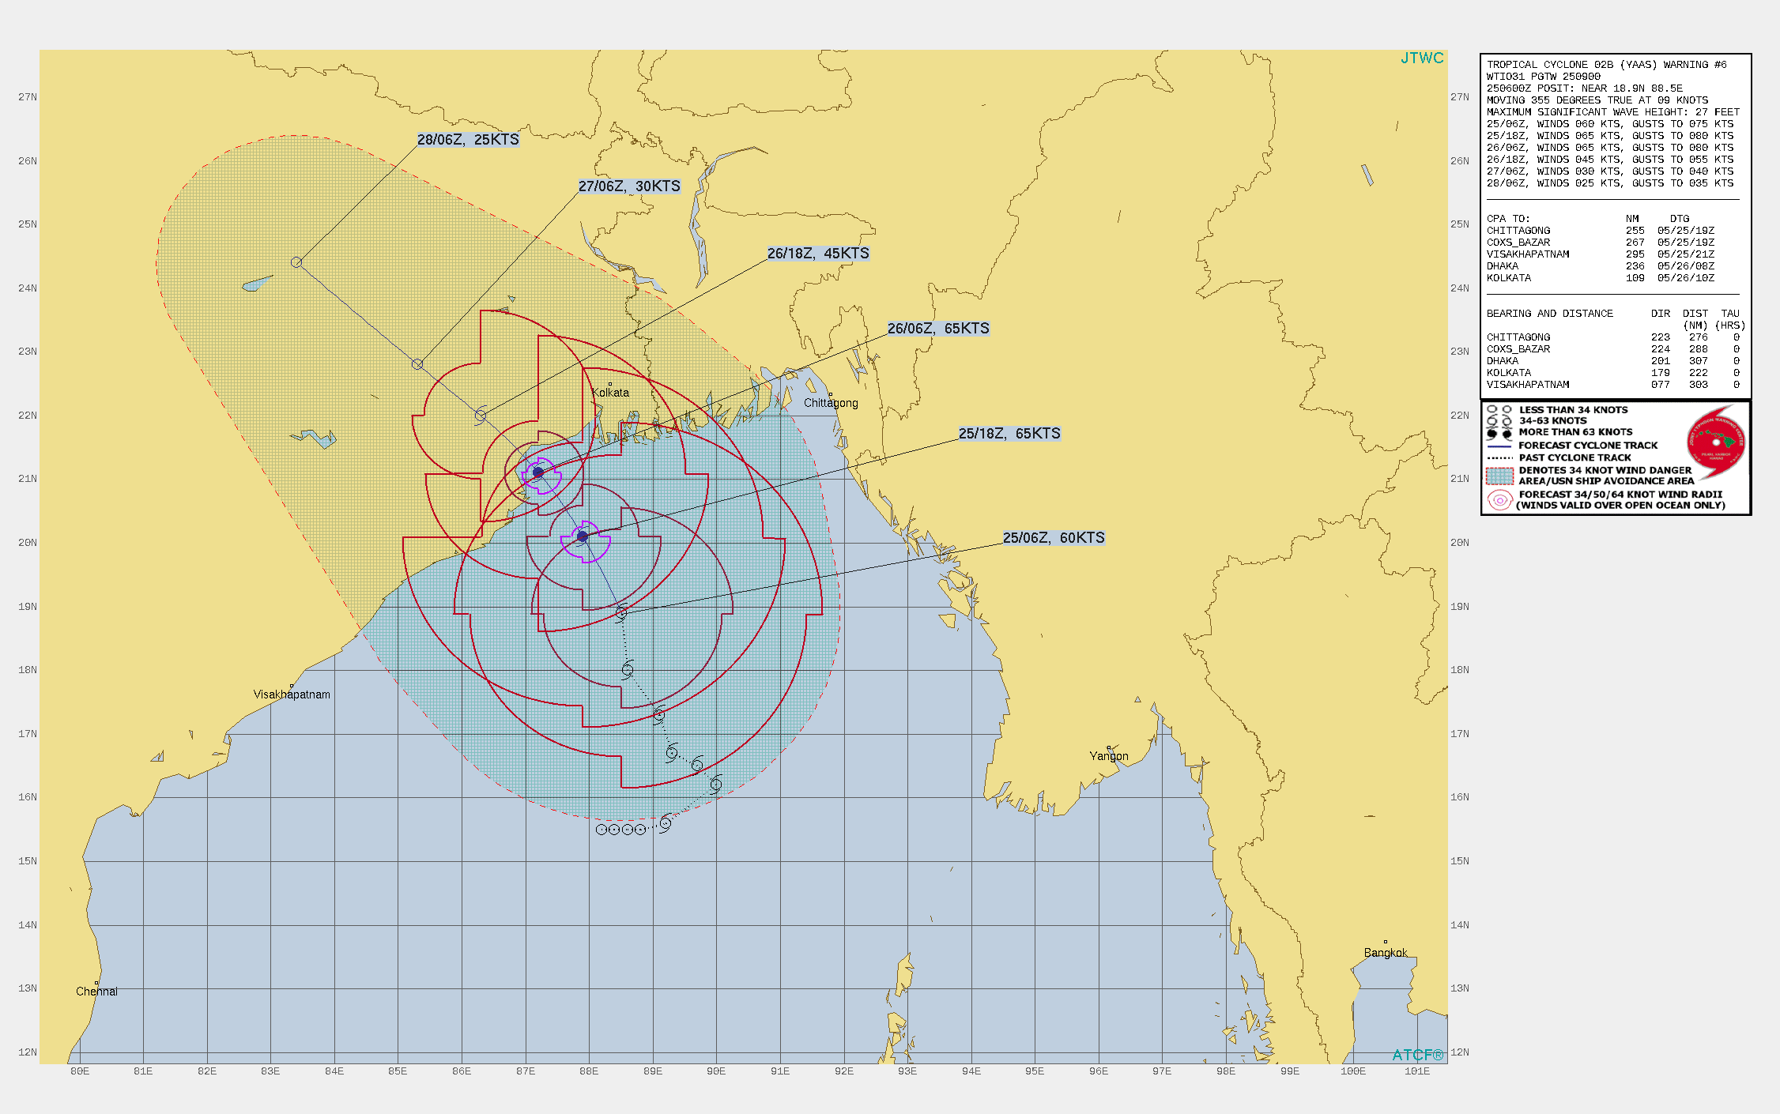This screenshot has width=1780, height=1114.
Task: Click the 25/18Z filled cyclone position marker
Action: point(583,537)
